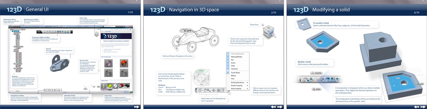This screenshot has height=109, width=427.
Task: Click the Home icon above the ViewCube
Action: pyautogui.click(x=263, y=25)
